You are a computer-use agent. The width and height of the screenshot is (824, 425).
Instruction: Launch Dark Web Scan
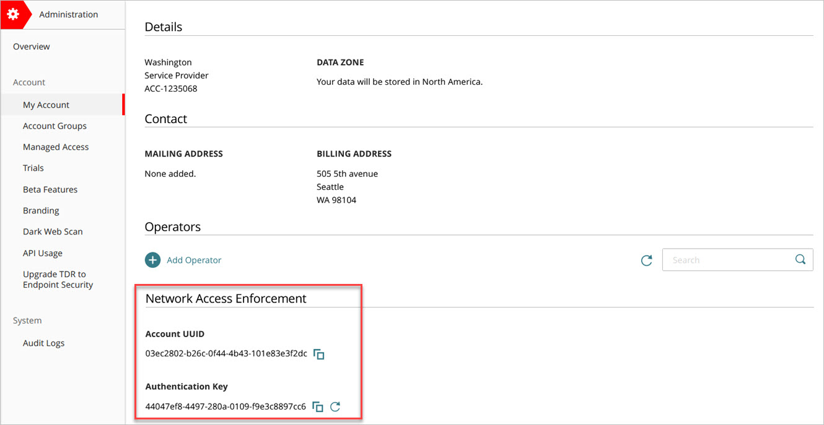[x=53, y=231]
